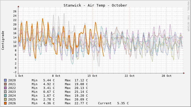191x107 pixels.
Task: Click the '20' y-axis tick label
Action: pyautogui.click(x=15, y=25)
